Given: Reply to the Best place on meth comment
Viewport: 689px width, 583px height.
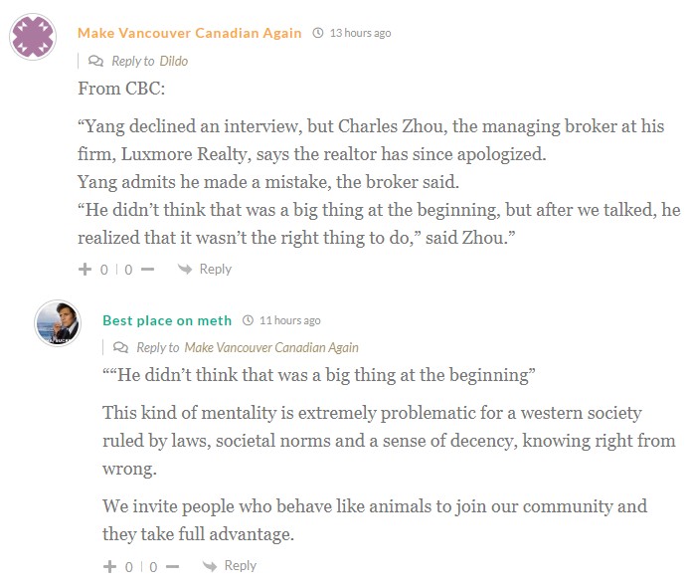Looking at the screenshot, I should [240, 565].
